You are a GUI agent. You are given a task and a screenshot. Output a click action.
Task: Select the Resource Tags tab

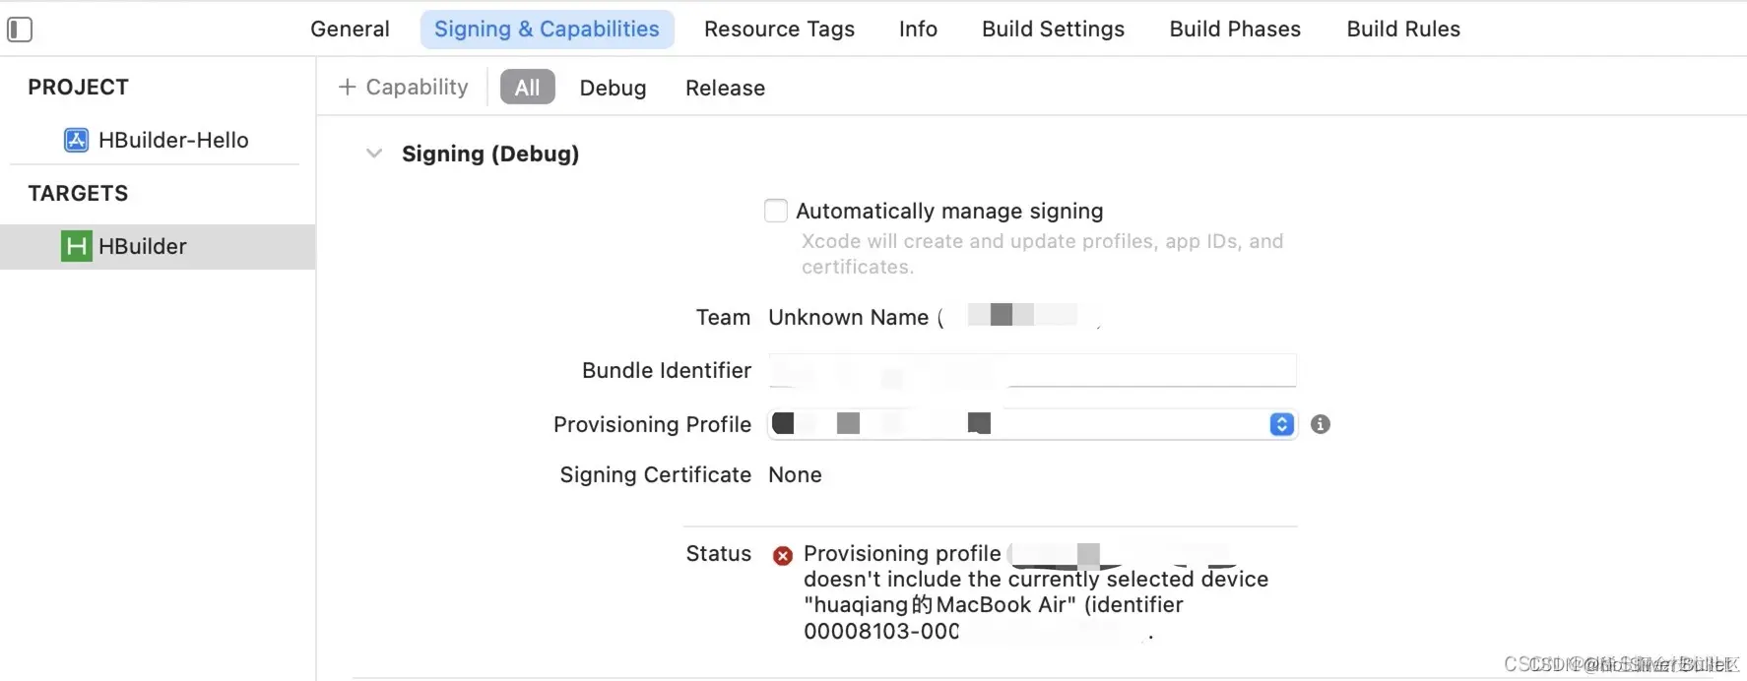click(779, 30)
